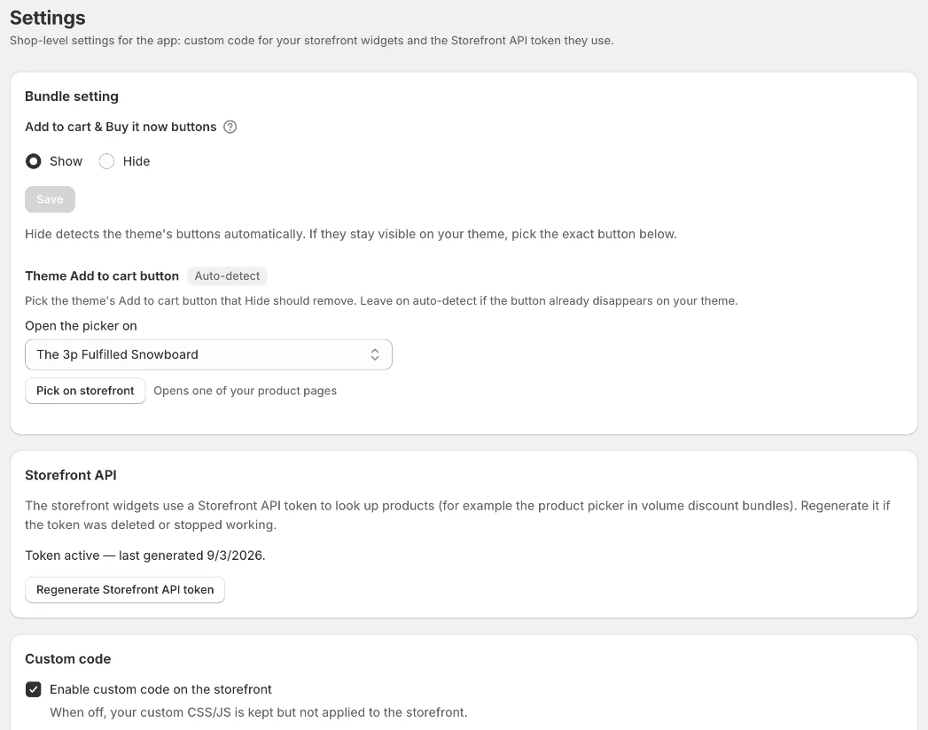
Task: Click the Save button in Bundle setting
Action: (50, 199)
